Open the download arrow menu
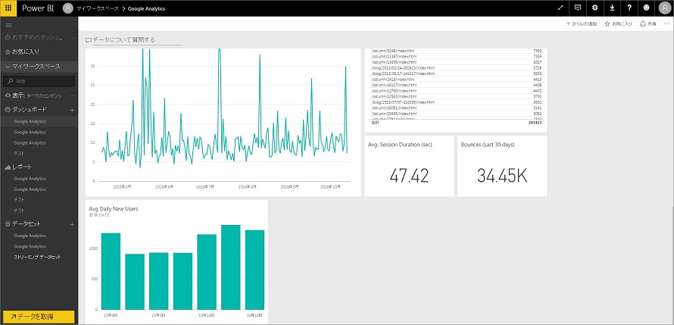This screenshot has width=674, height=325. click(612, 8)
